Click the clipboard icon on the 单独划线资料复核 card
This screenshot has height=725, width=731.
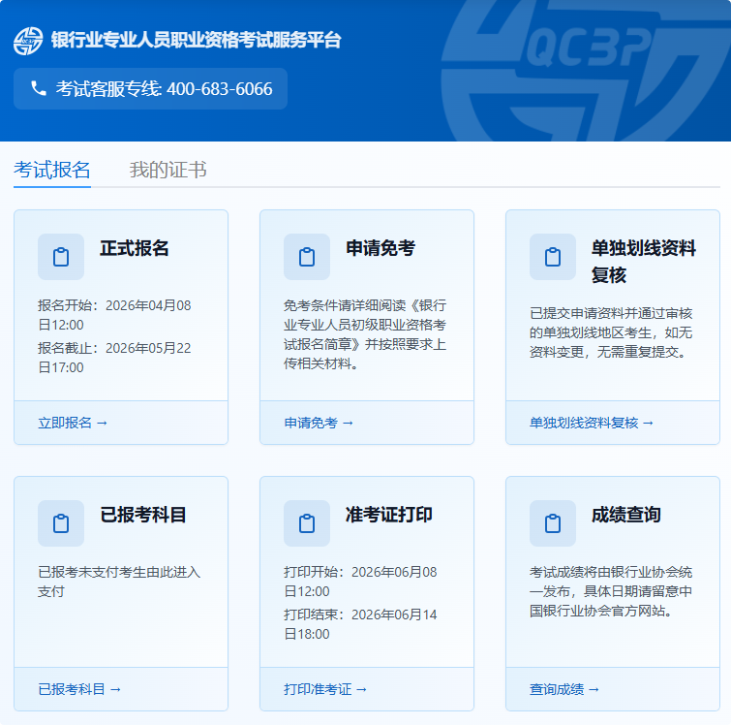tap(553, 257)
